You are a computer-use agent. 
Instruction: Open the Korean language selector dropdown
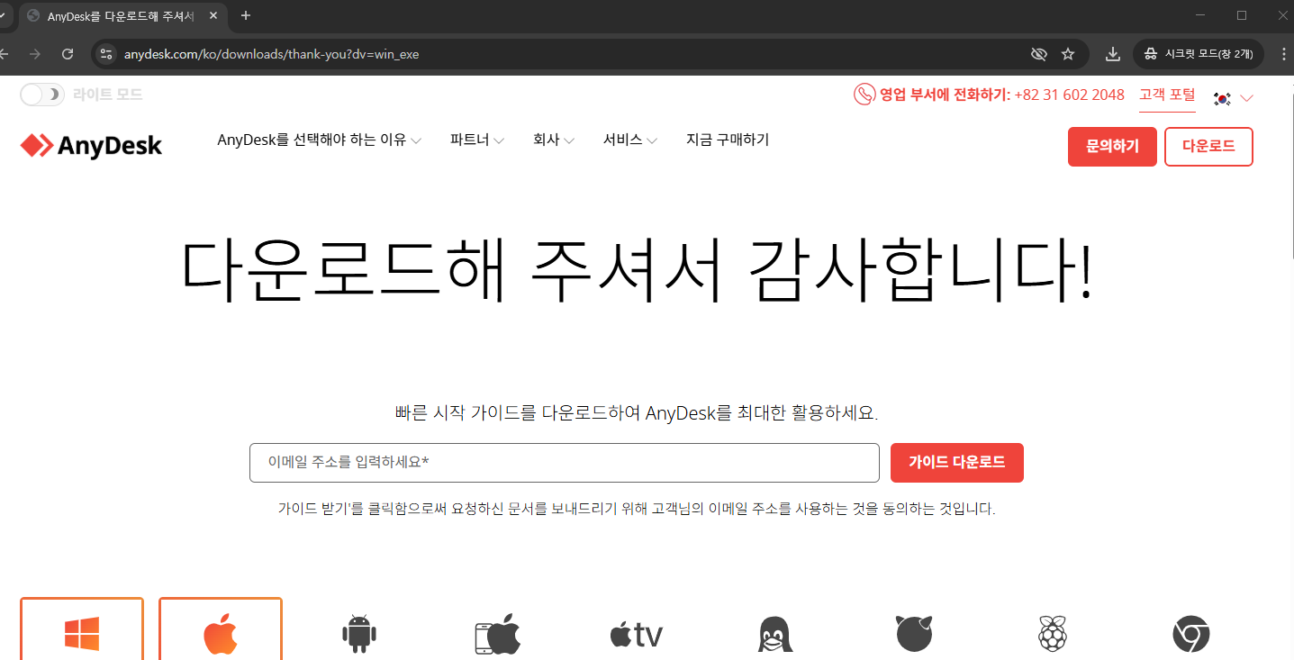click(x=1232, y=98)
